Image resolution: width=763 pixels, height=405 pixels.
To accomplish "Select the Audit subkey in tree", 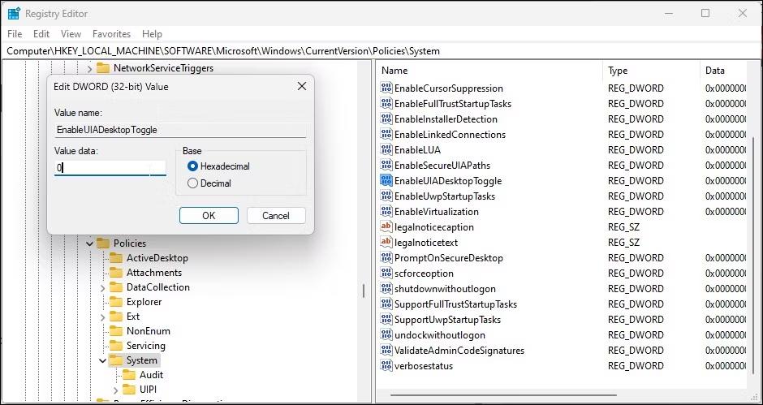I will (x=151, y=375).
